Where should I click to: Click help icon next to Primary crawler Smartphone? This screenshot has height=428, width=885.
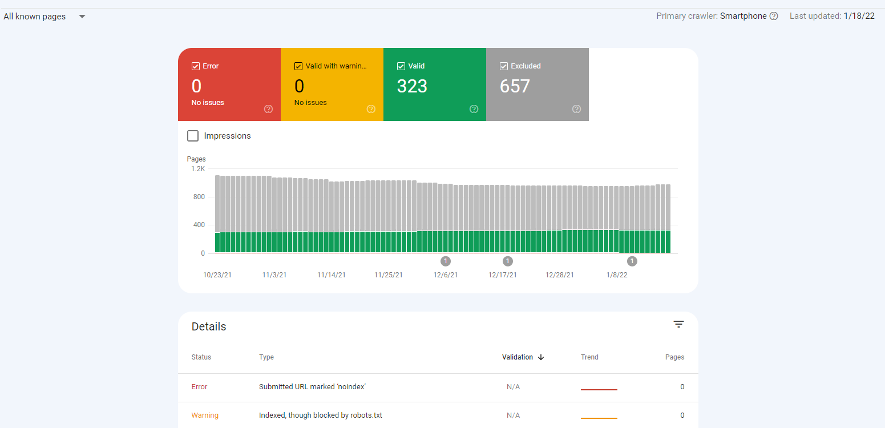tap(774, 16)
